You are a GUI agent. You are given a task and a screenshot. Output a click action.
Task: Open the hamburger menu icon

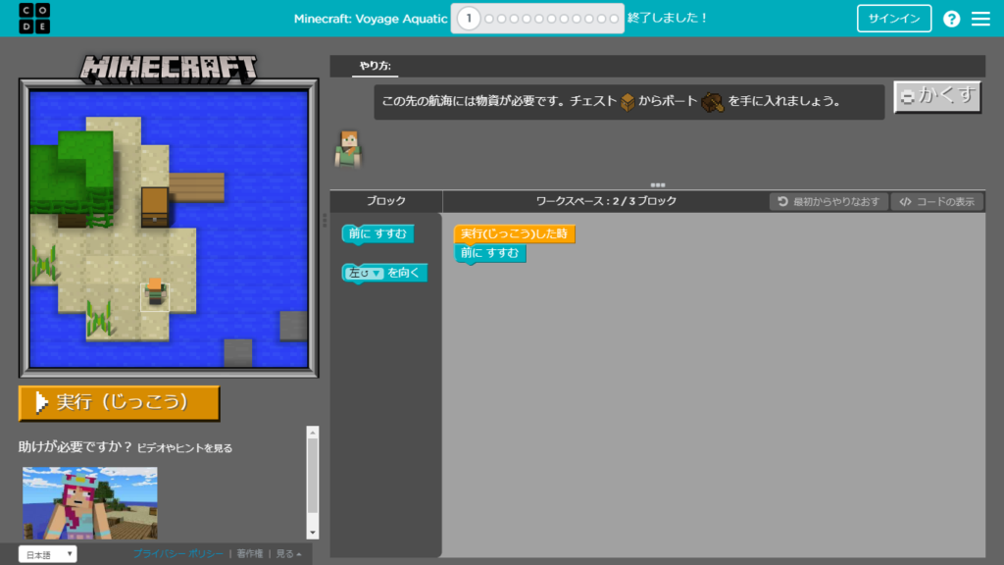click(980, 19)
